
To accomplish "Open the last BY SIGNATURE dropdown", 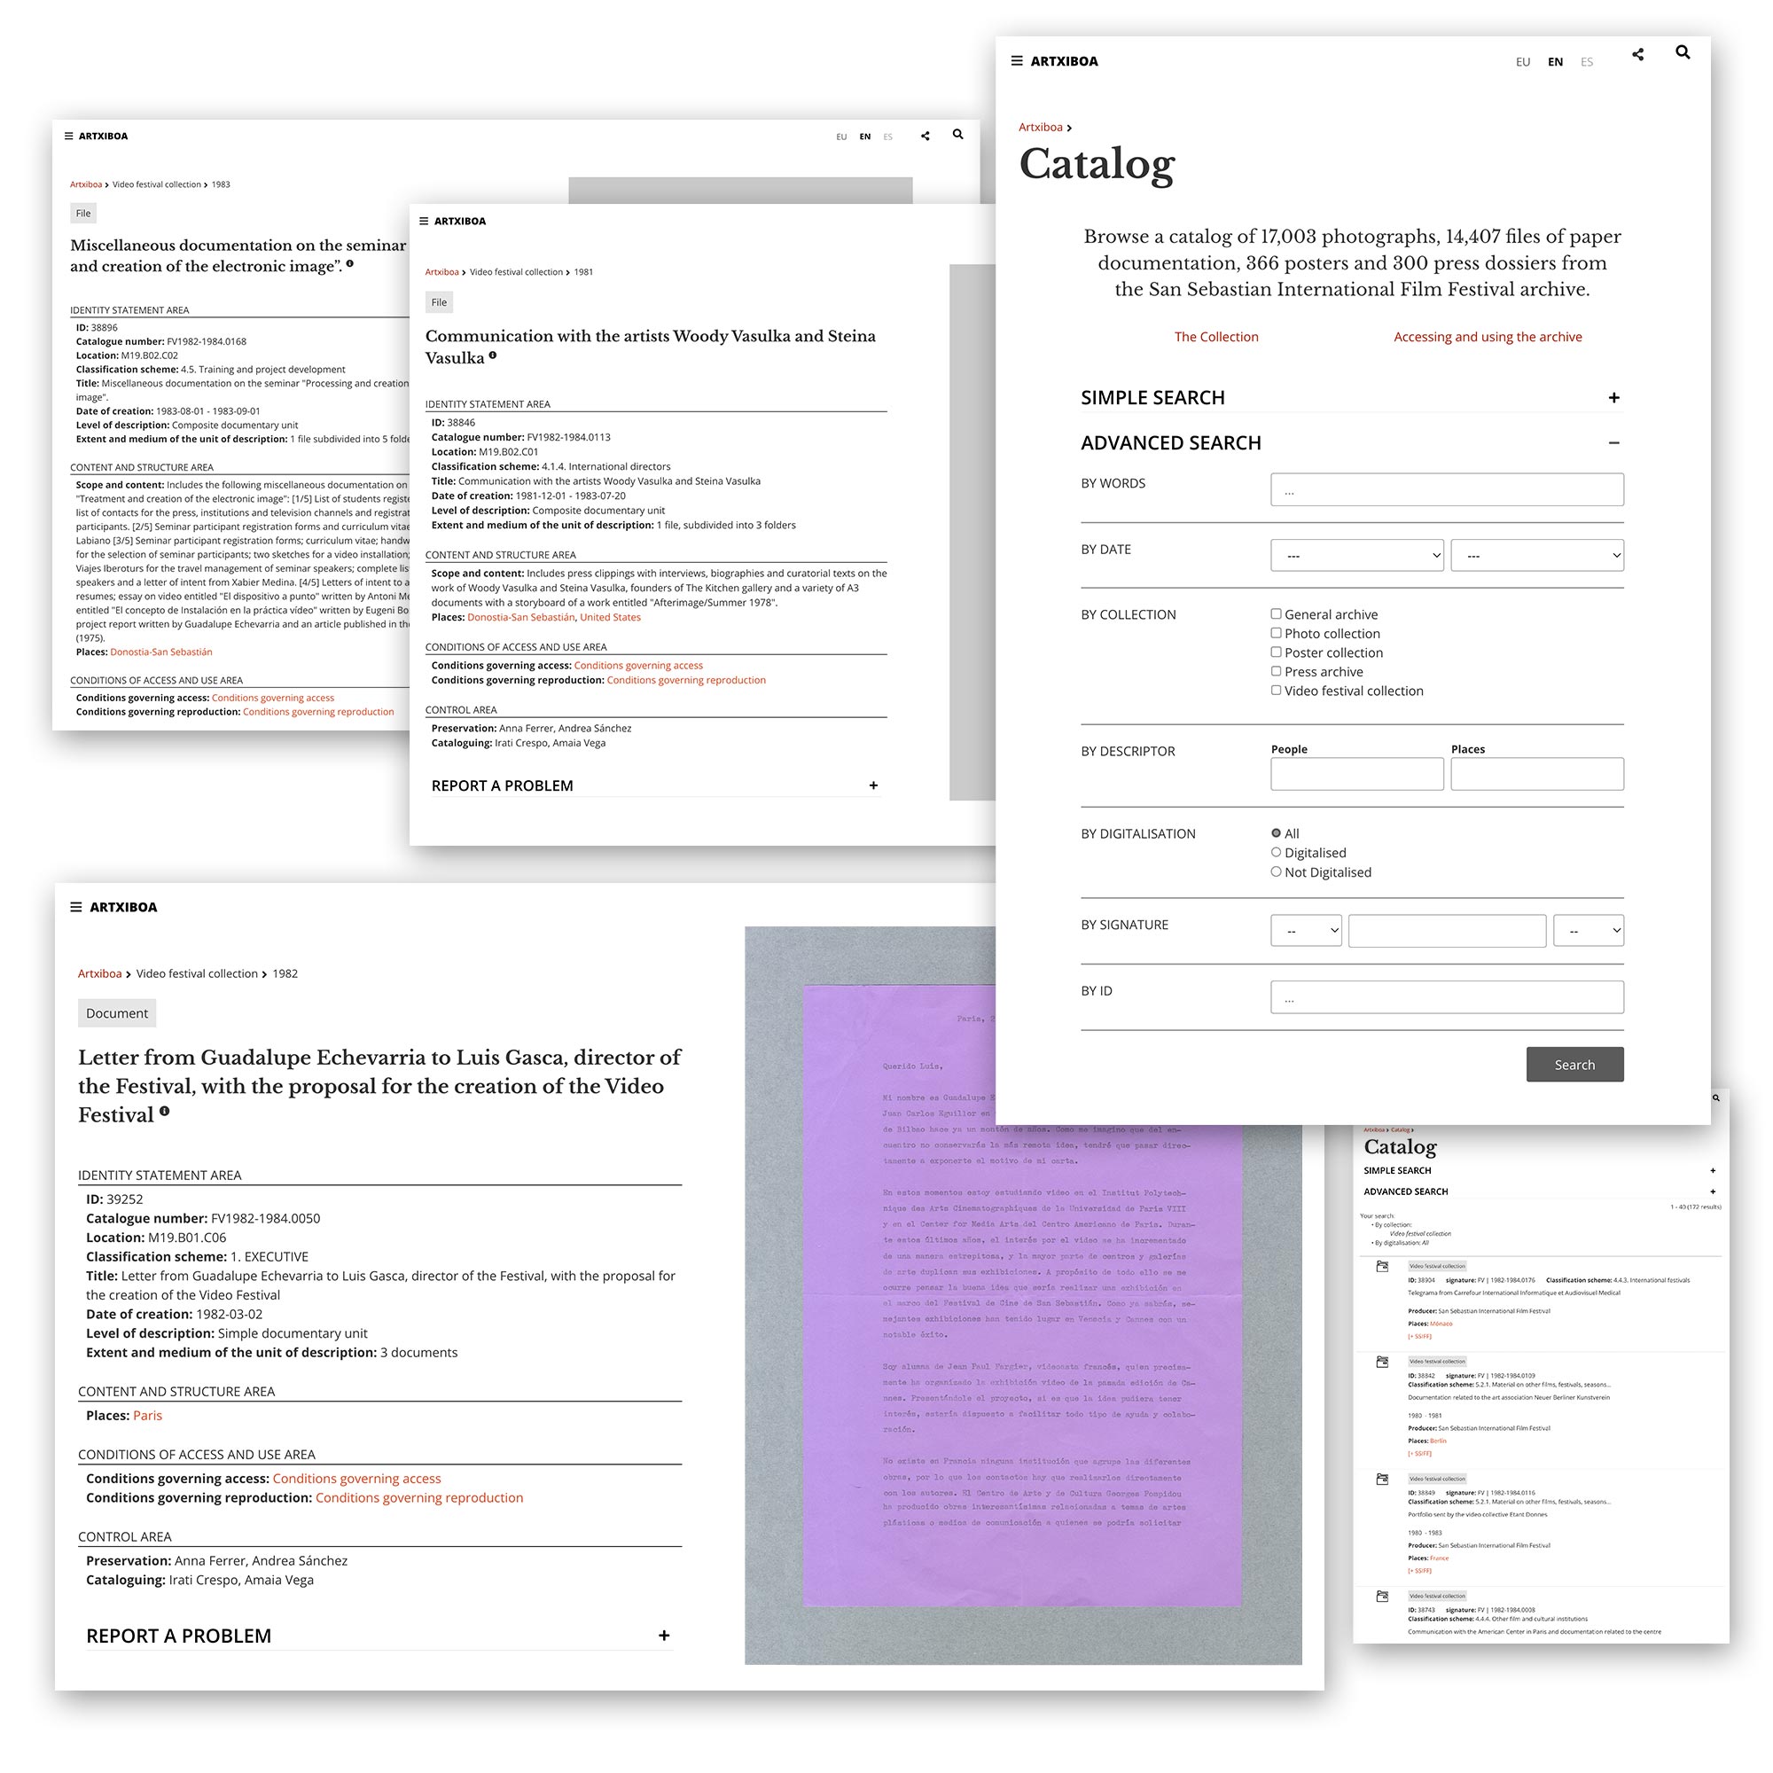I will point(1588,931).
